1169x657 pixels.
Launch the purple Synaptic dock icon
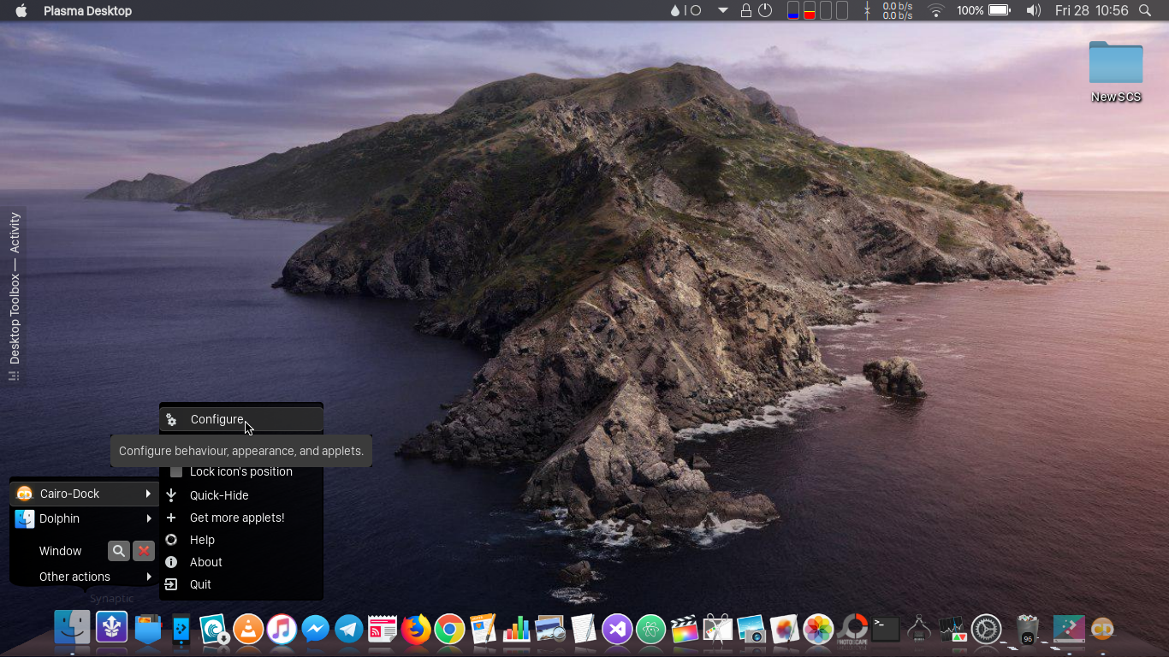(x=112, y=627)
